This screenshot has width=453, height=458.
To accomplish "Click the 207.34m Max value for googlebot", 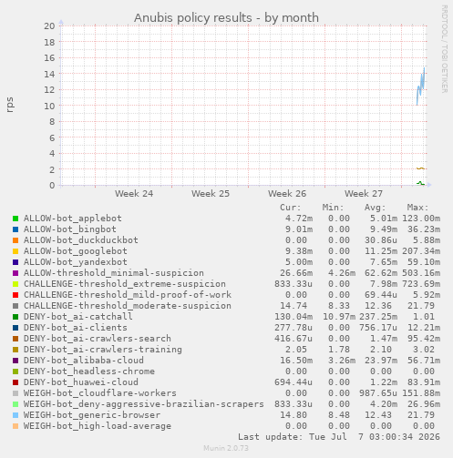I will coord(421,251).
